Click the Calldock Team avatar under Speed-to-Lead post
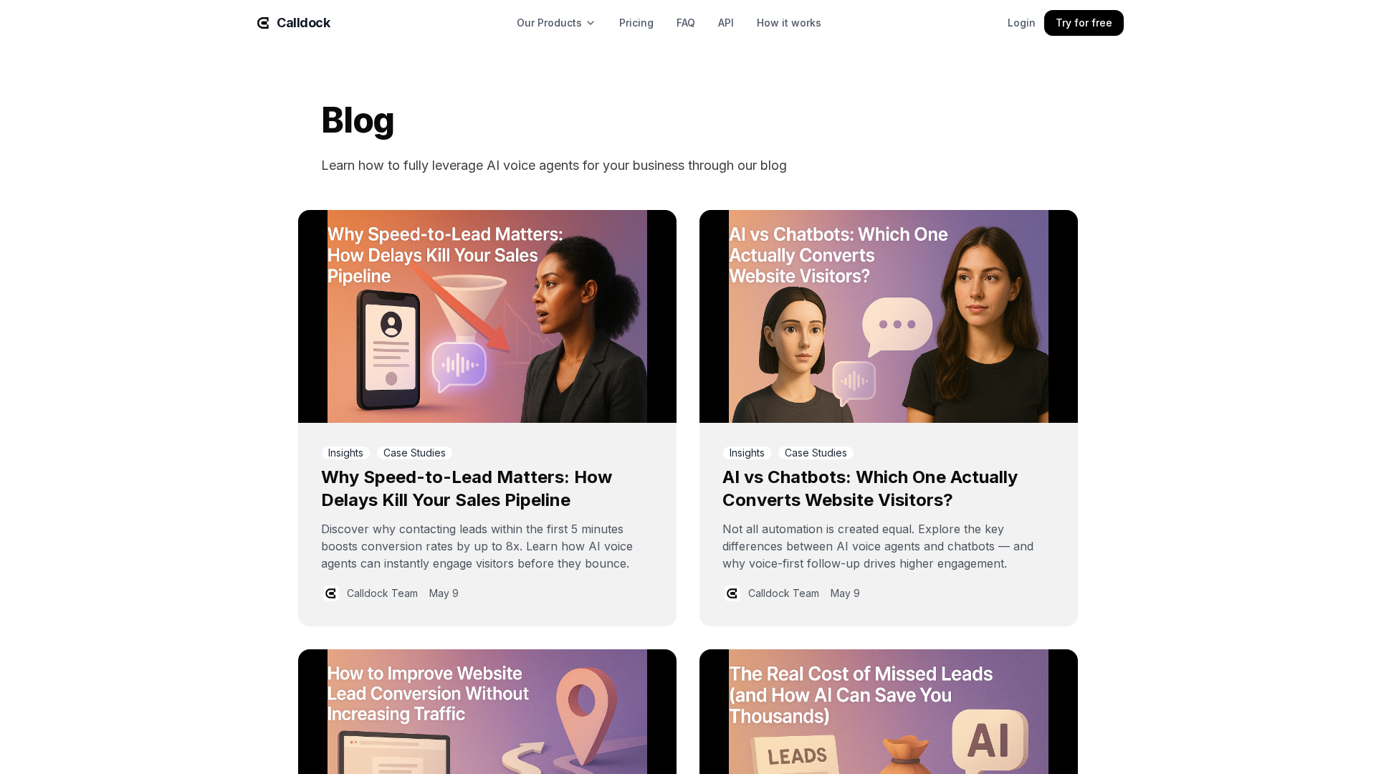This screenshot has width=1376, height=774. (x=330, y=593)
